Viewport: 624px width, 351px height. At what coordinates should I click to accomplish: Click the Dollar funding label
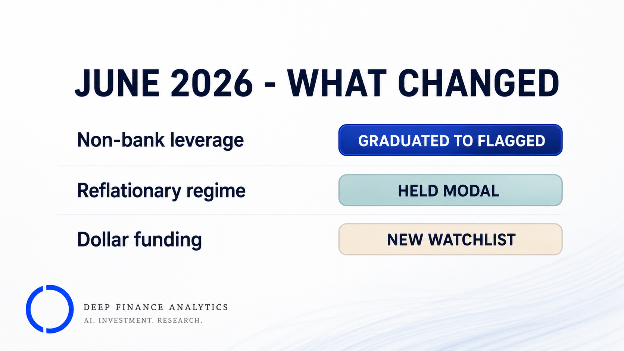pyautogui.click(x=139, y=240)
